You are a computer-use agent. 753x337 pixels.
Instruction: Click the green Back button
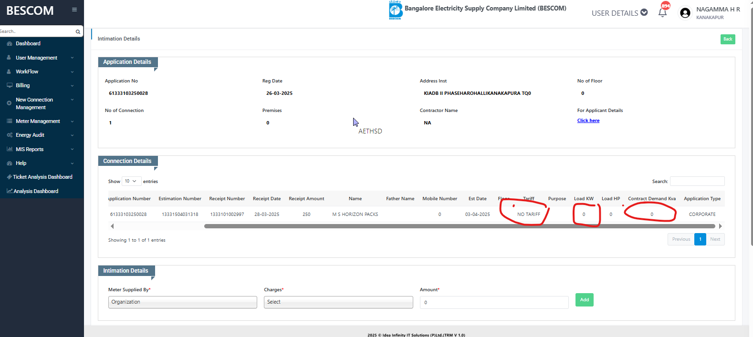[x=728, y=39]
